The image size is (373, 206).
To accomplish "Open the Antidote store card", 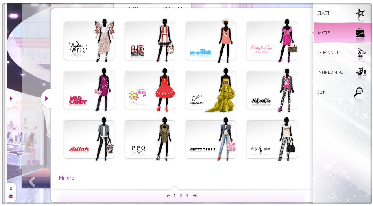I will coord(272,90).
